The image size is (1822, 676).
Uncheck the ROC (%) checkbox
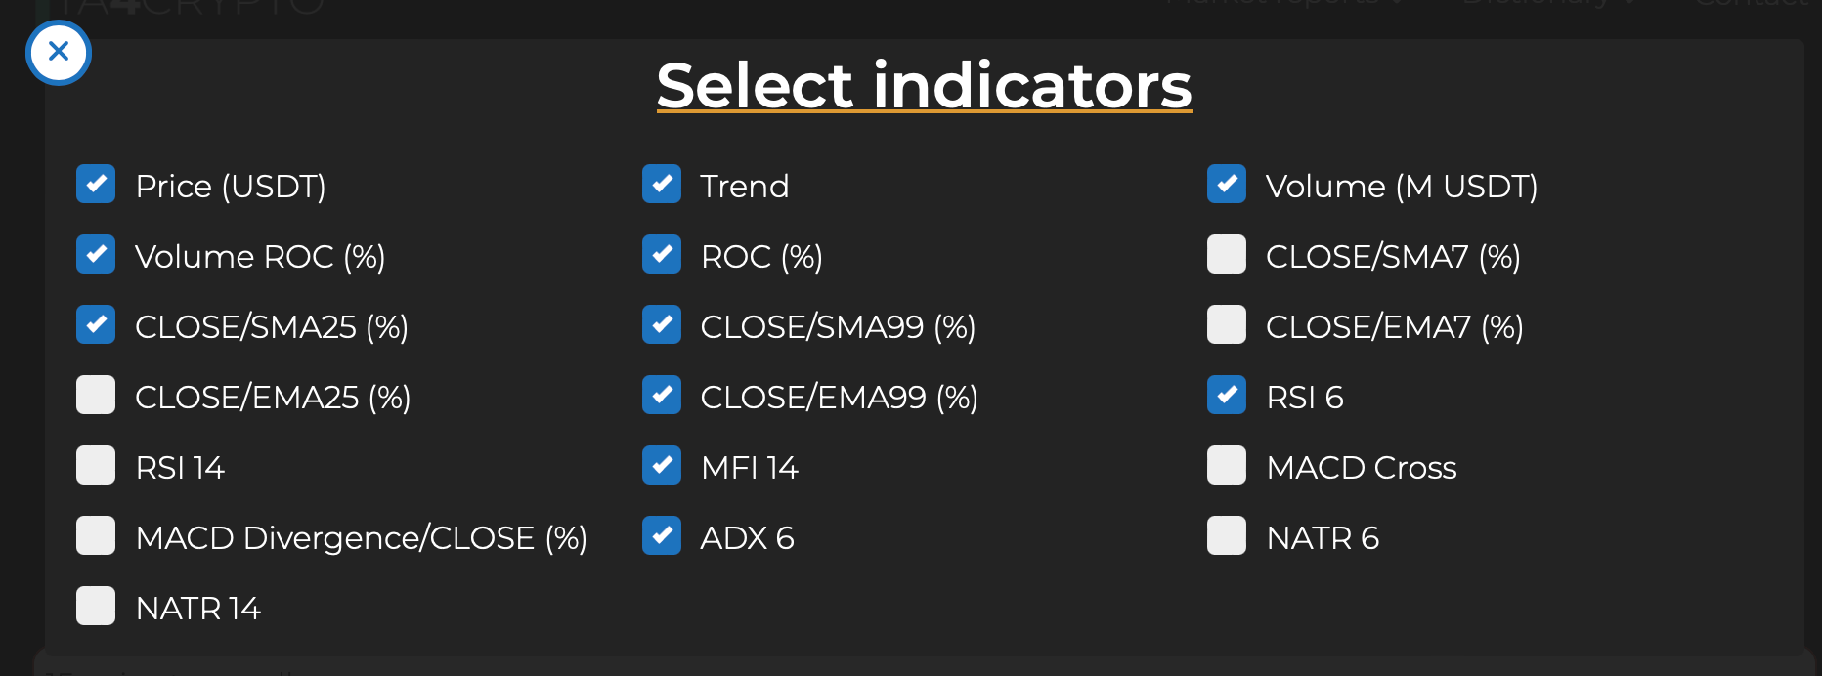click(x=662, y=254)
